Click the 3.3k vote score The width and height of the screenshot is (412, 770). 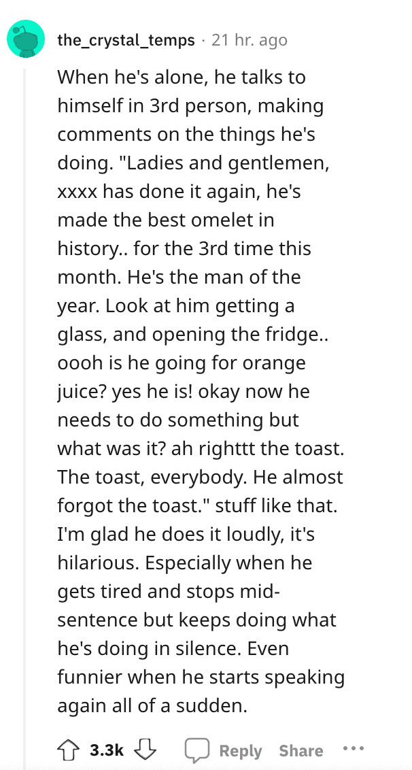pos(107,750)
